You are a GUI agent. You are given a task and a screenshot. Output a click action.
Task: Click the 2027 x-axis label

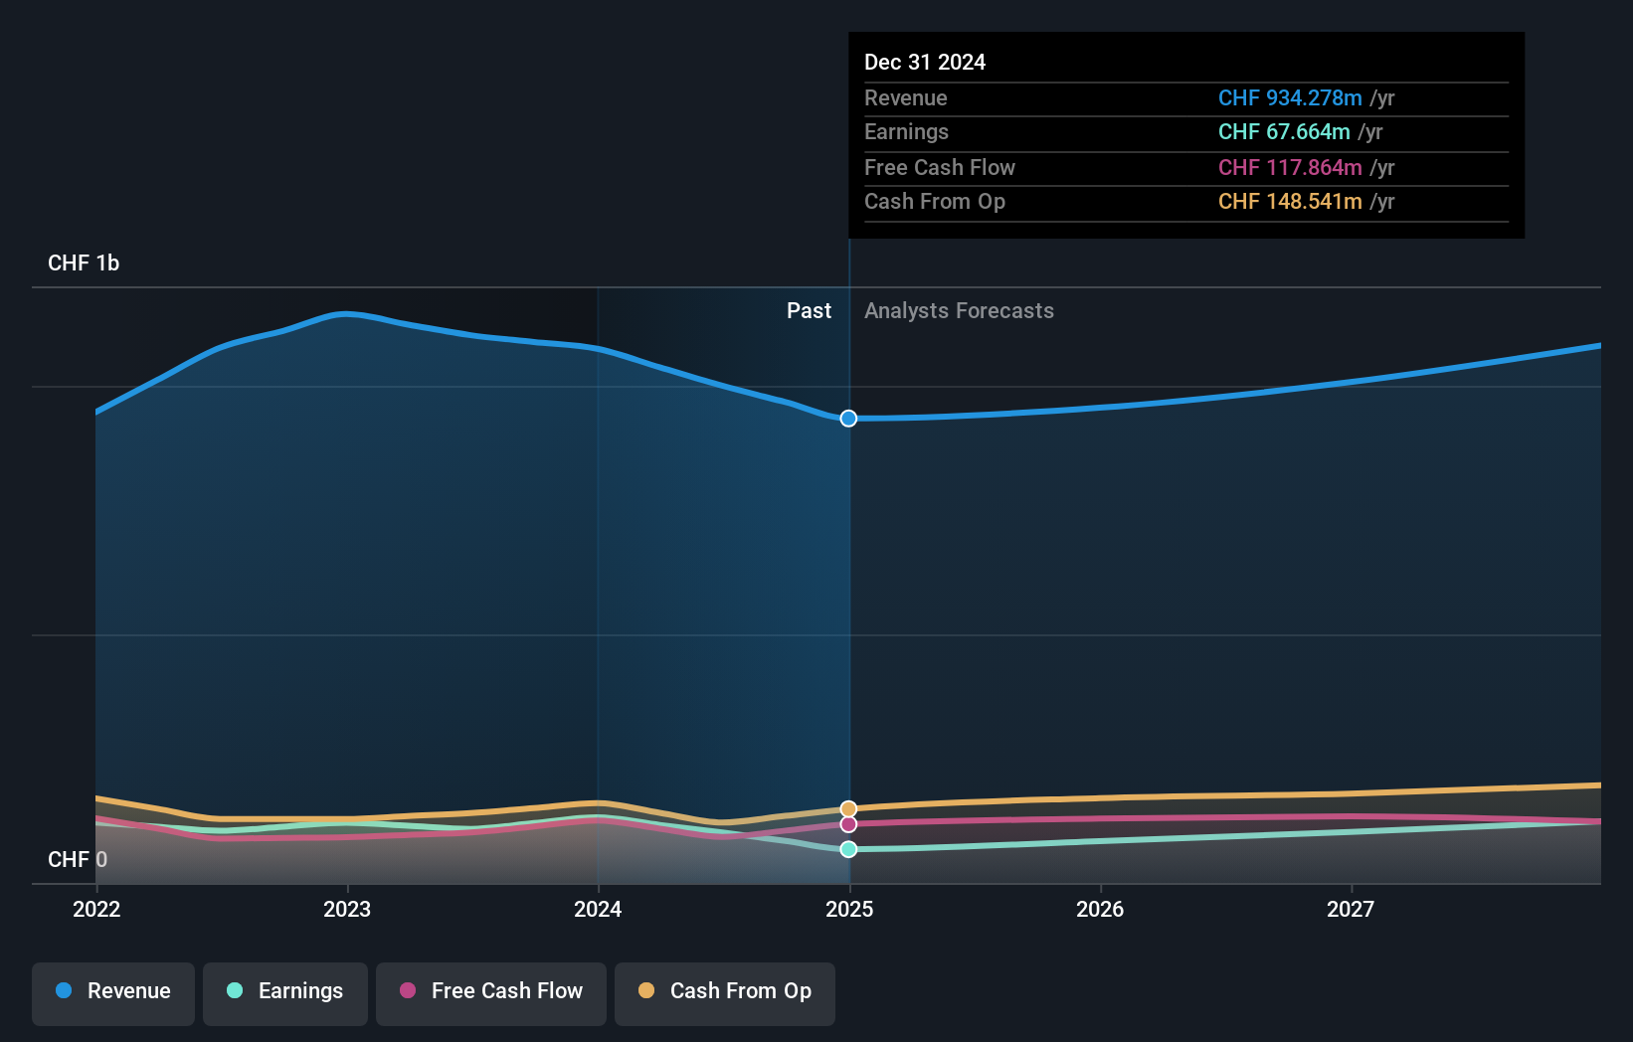click(1351, 909)
